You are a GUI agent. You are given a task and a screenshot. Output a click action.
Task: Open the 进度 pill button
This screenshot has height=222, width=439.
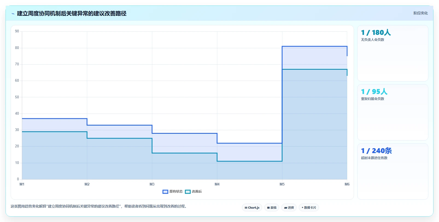[x=289, y=208]
